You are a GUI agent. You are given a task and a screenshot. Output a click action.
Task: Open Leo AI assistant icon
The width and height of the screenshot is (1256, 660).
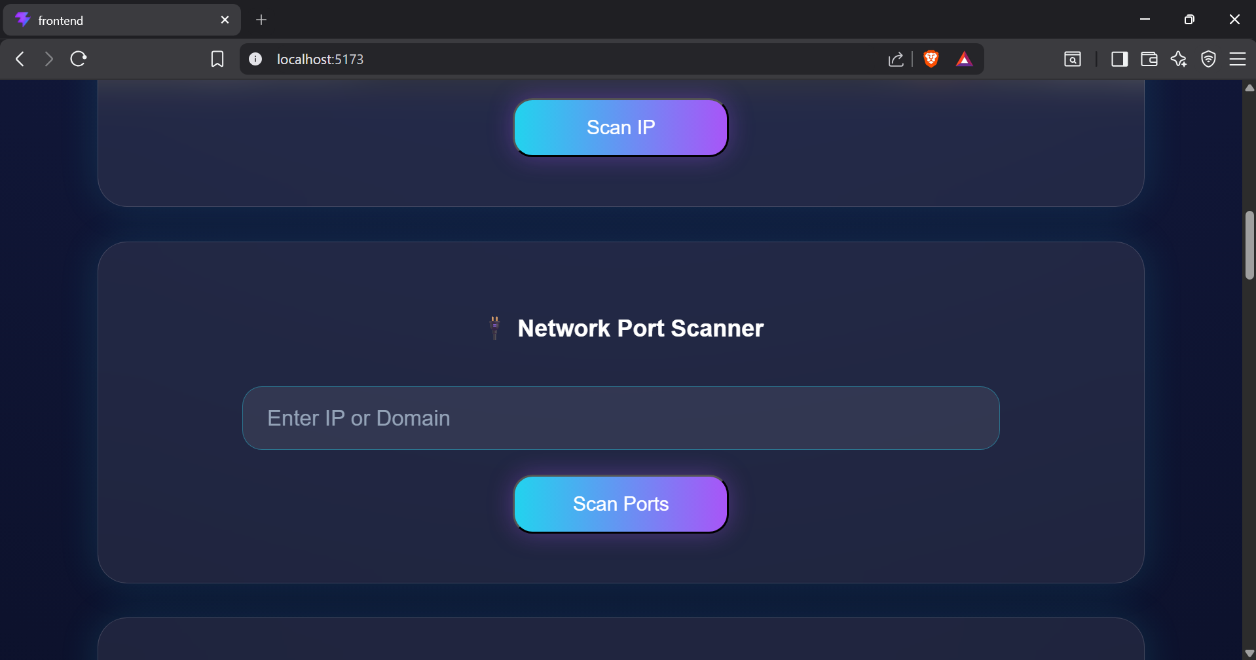pos(1179,59)
